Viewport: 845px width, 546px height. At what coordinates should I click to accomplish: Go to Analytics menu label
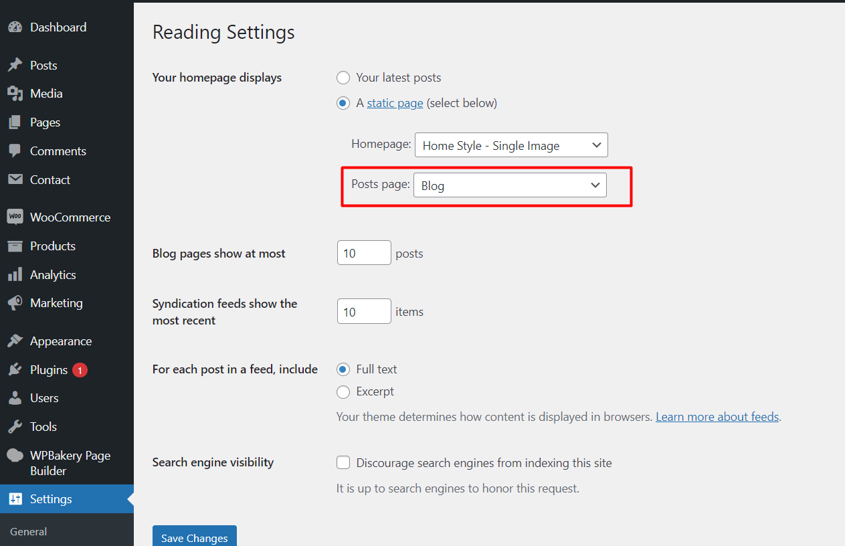[53, 275]
